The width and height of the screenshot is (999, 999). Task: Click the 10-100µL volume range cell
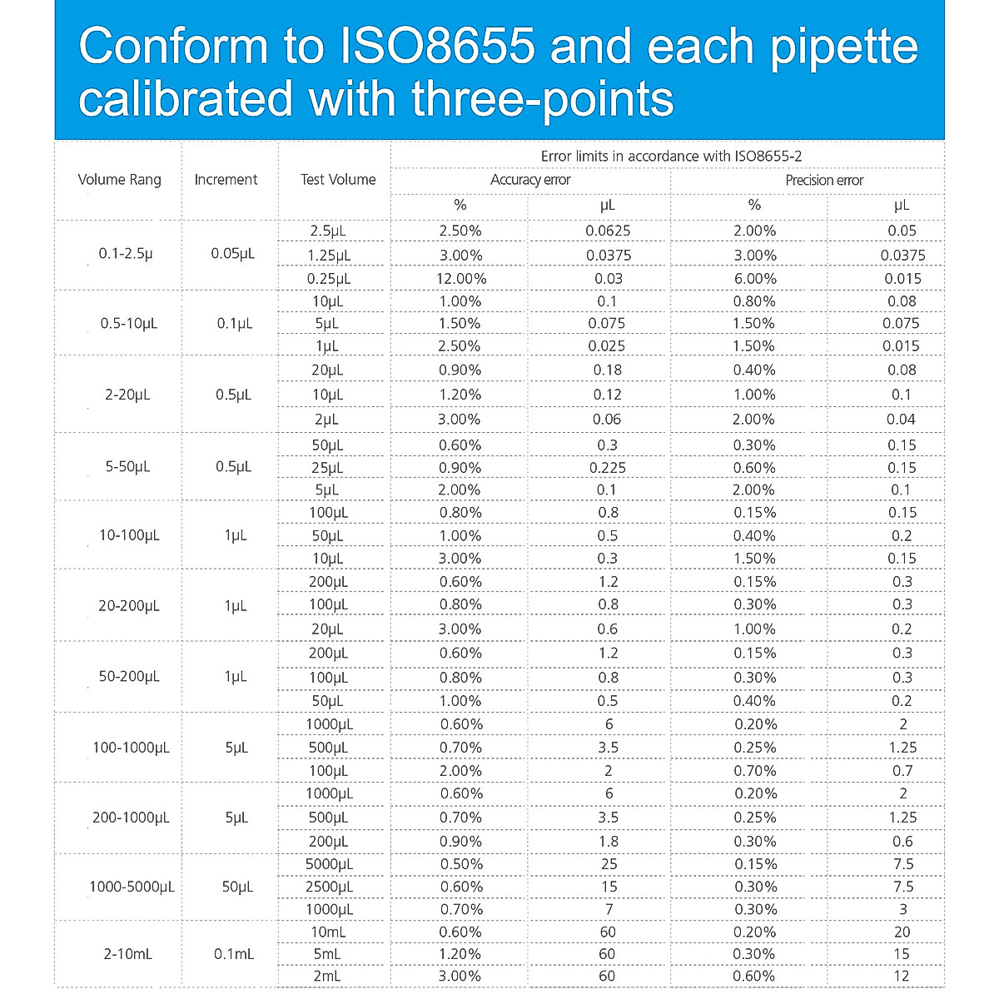click(129, 536)
